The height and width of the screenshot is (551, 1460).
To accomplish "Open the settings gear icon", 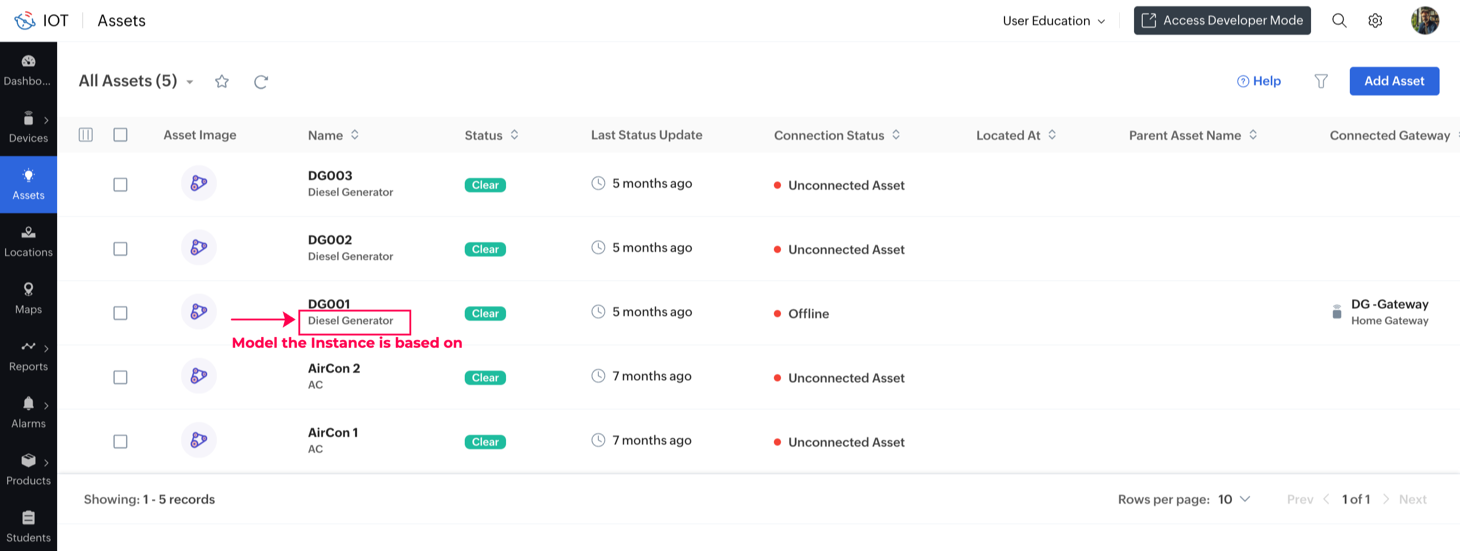I will point(1375,20).
